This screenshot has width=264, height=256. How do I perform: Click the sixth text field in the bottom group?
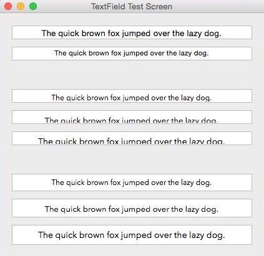tap(132, 183)
